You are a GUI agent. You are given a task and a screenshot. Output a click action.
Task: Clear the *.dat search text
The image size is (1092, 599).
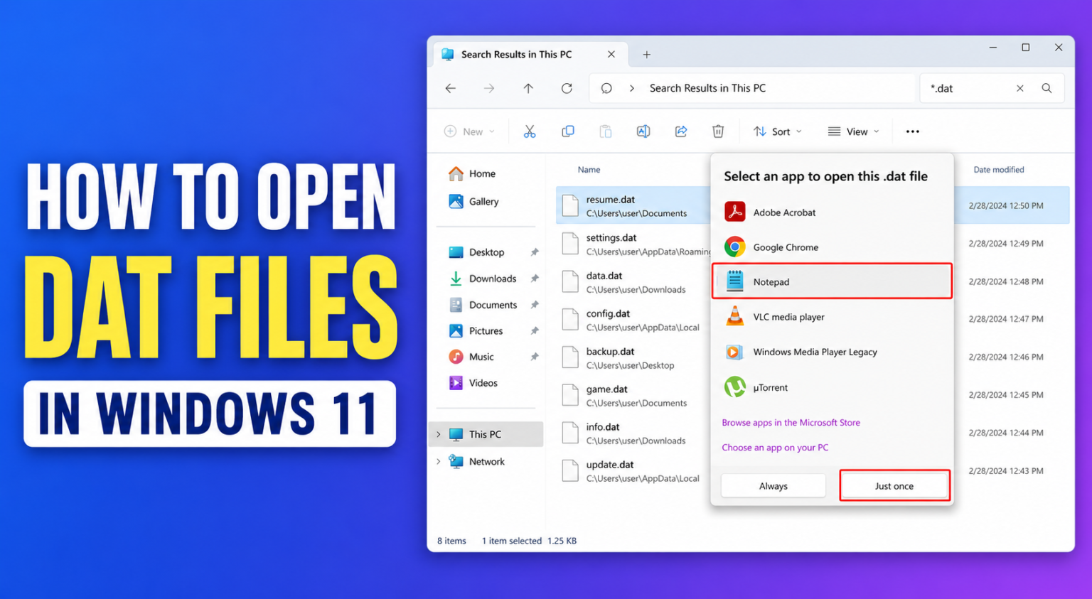pos(1020,88)
